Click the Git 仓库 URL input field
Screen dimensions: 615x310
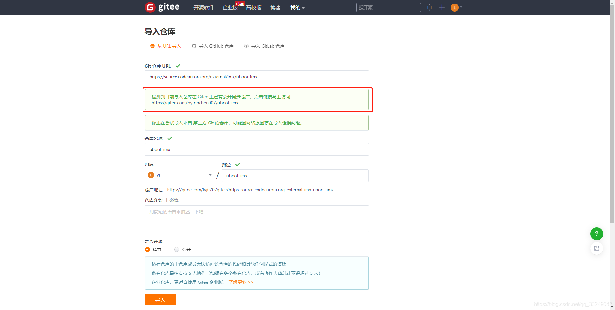(257, 77)
